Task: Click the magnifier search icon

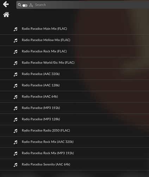Action: [19, 5]
